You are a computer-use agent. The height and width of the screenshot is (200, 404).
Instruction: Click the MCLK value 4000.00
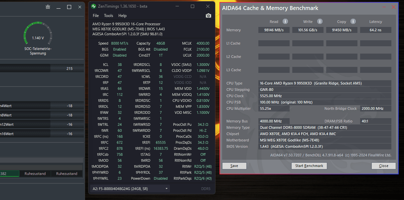click(x=203, y=43)
